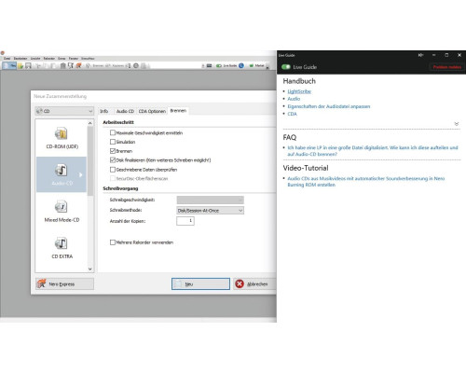Click the scissors cut toolbar icon

pyautogui.click(x=38, y=65)
